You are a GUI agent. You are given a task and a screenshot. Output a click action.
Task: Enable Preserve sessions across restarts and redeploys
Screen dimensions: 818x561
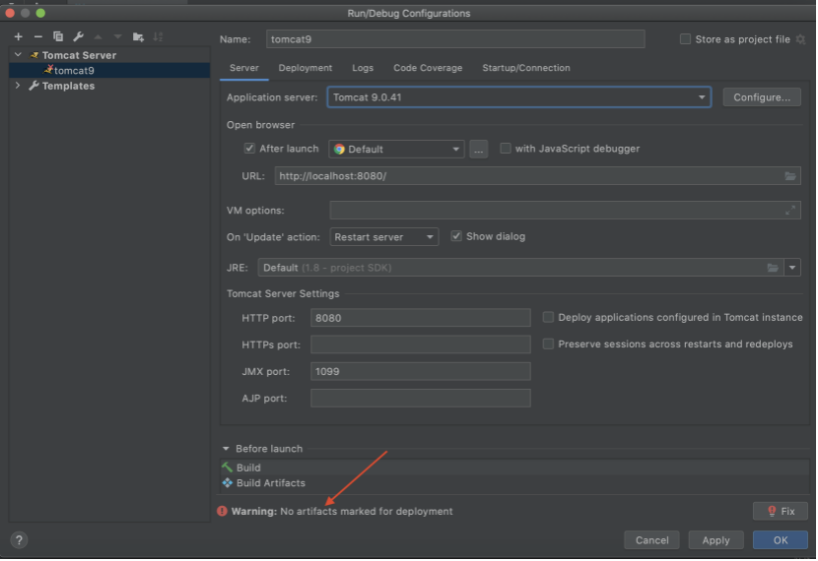[548, 343]
